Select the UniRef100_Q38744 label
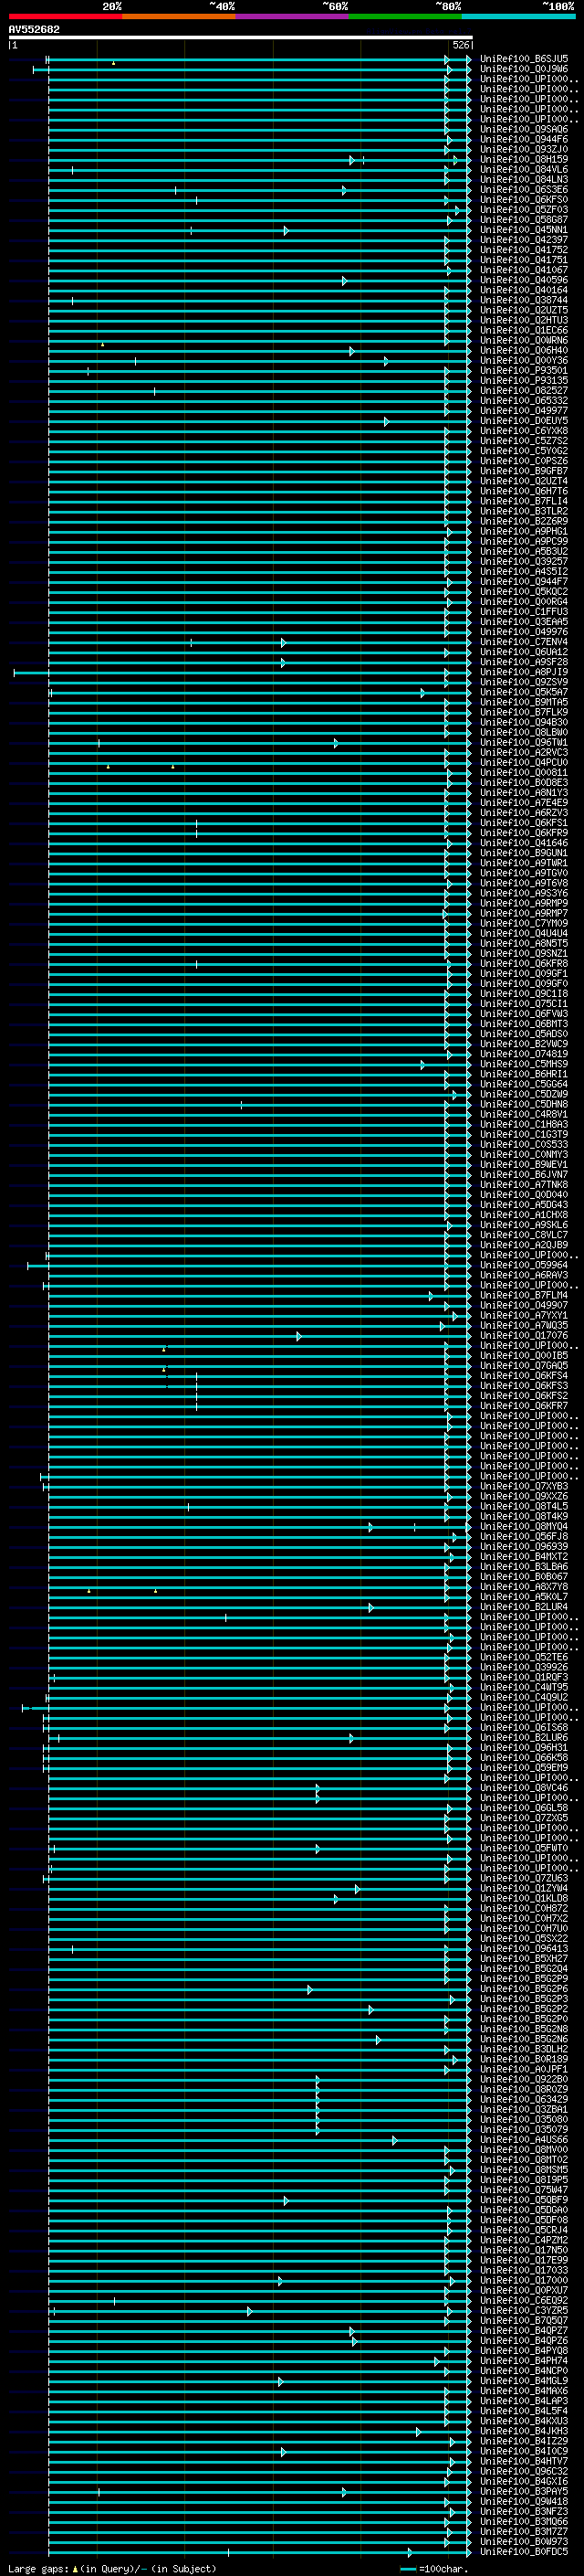 tap(524, 300)
